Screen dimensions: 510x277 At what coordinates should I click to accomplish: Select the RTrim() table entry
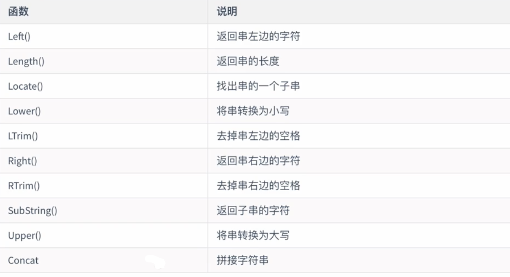(24, 186)
